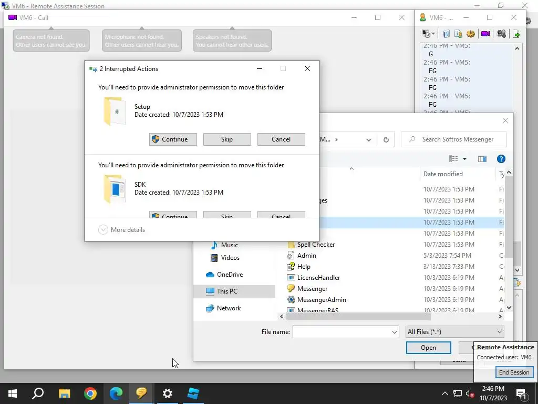Click the user info icon
The image size is (538, 404).
tap(458, 34)
